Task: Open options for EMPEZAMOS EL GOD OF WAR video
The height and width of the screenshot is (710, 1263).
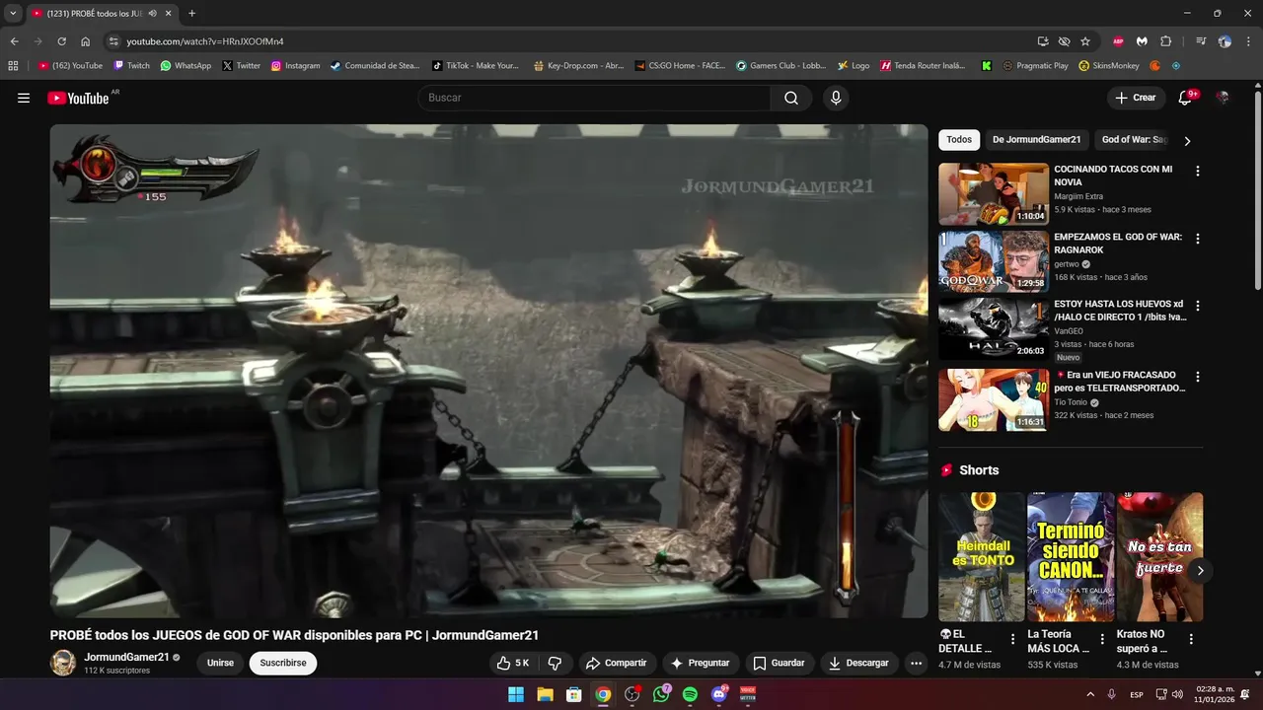Action: (1198, 239)
